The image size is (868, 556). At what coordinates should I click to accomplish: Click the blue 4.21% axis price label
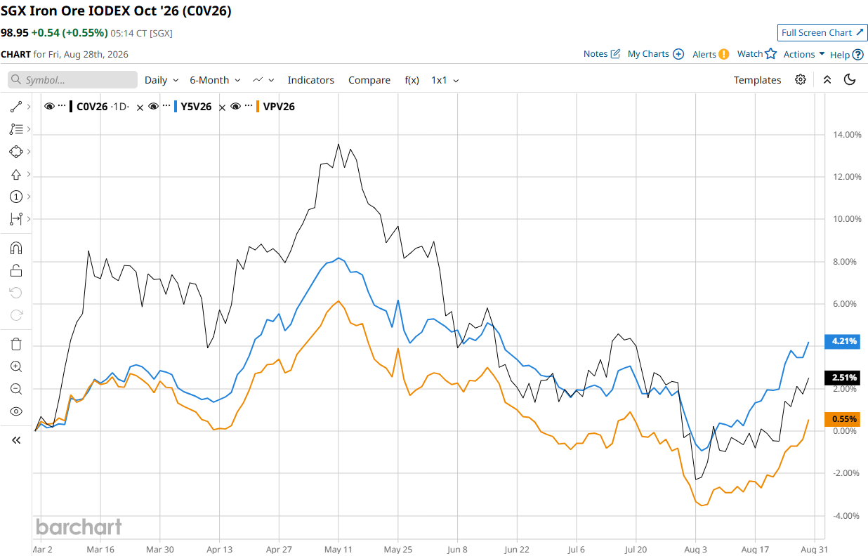pos(844,342)
